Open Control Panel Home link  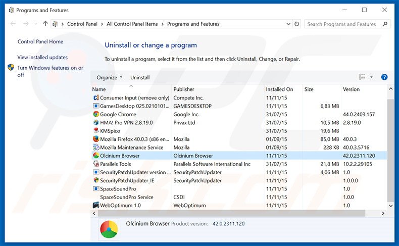point(40,41)
